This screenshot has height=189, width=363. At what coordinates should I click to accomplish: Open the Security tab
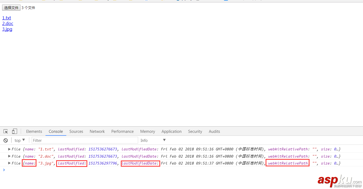(x=195, y=132)
